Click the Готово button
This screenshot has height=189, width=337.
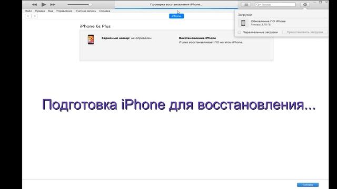tap(308, 185)
